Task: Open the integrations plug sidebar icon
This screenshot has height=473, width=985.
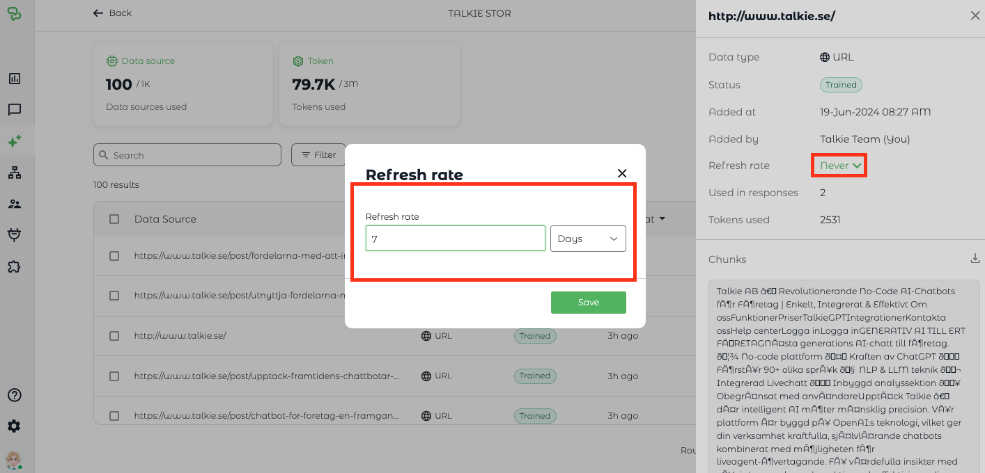Action: pos(15,235)
